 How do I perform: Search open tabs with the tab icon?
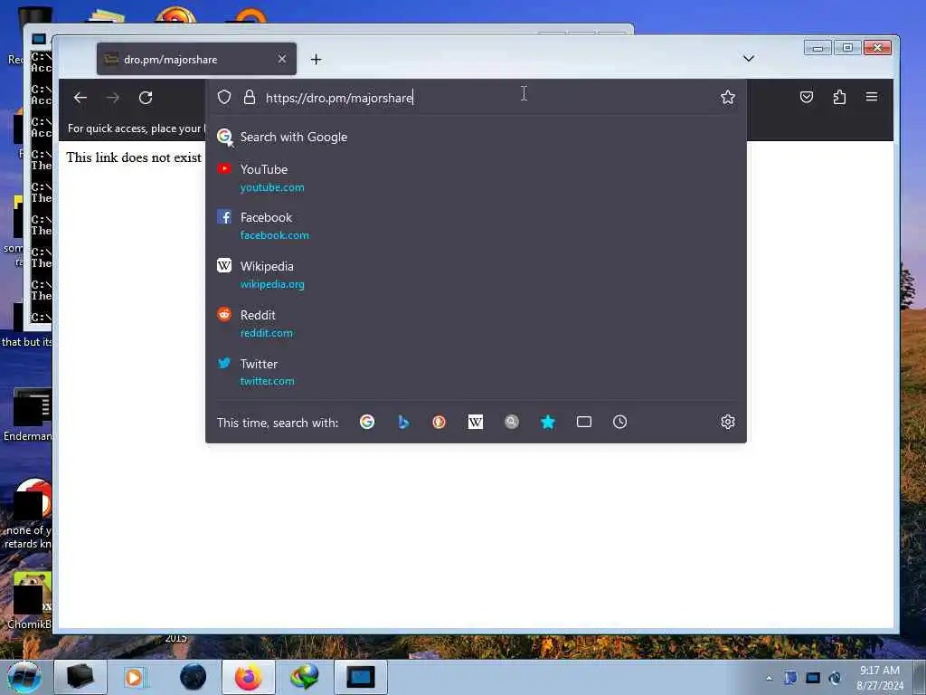[584, 422]
